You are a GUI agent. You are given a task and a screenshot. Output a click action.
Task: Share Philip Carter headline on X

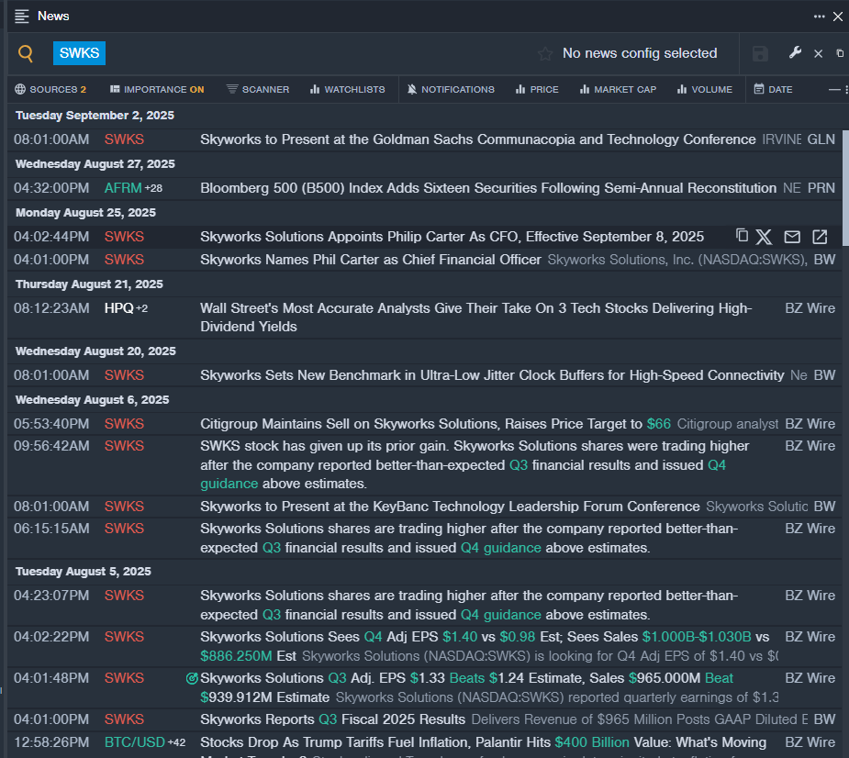tap(764, 237)
